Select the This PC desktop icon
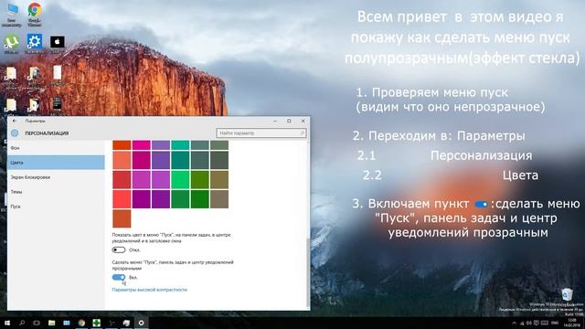 tap(12, 15)
